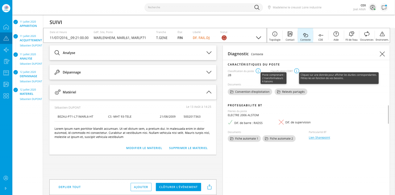395x195 pixels.
Task: Open the chat messages icon in header
Action: pyautogui.click(x=384, y=7)
